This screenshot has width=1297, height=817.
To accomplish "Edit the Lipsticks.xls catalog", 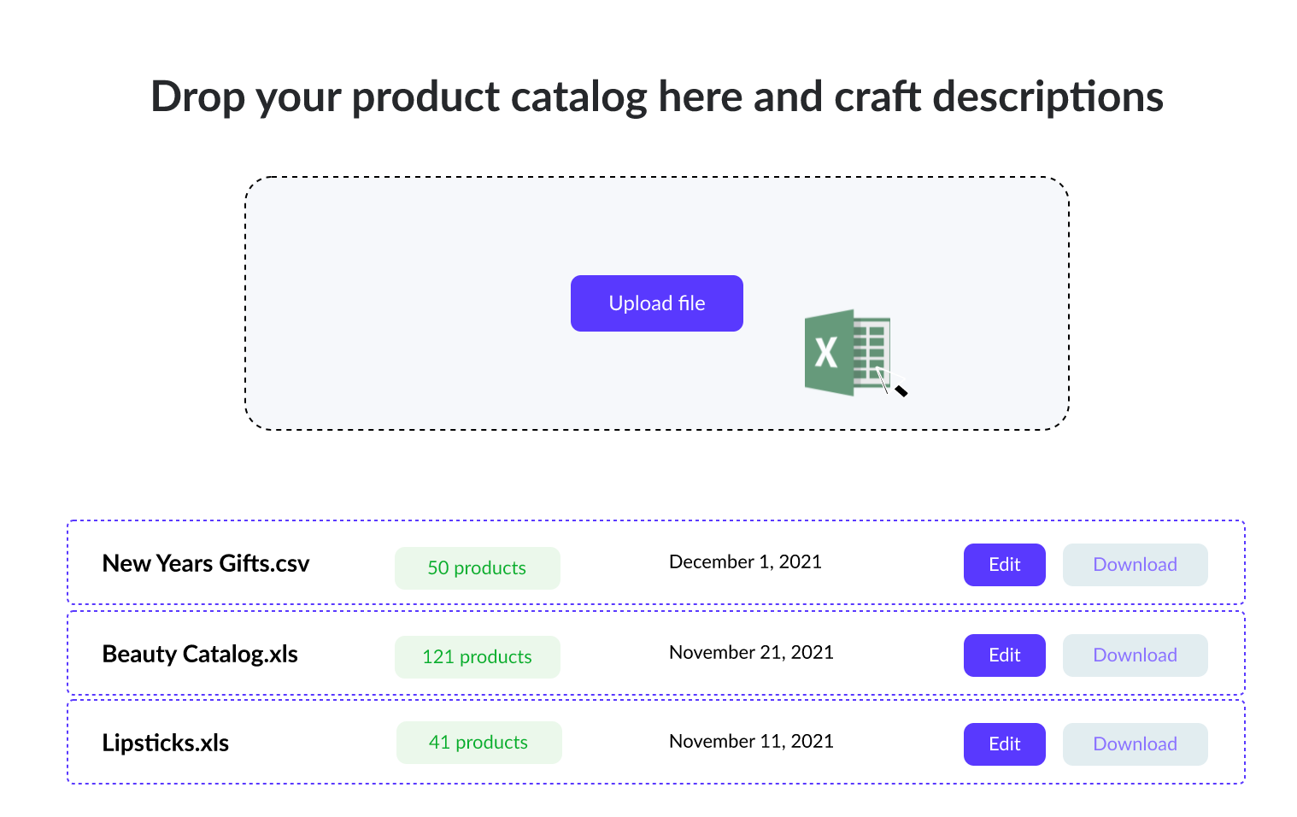I will 1004,744.
